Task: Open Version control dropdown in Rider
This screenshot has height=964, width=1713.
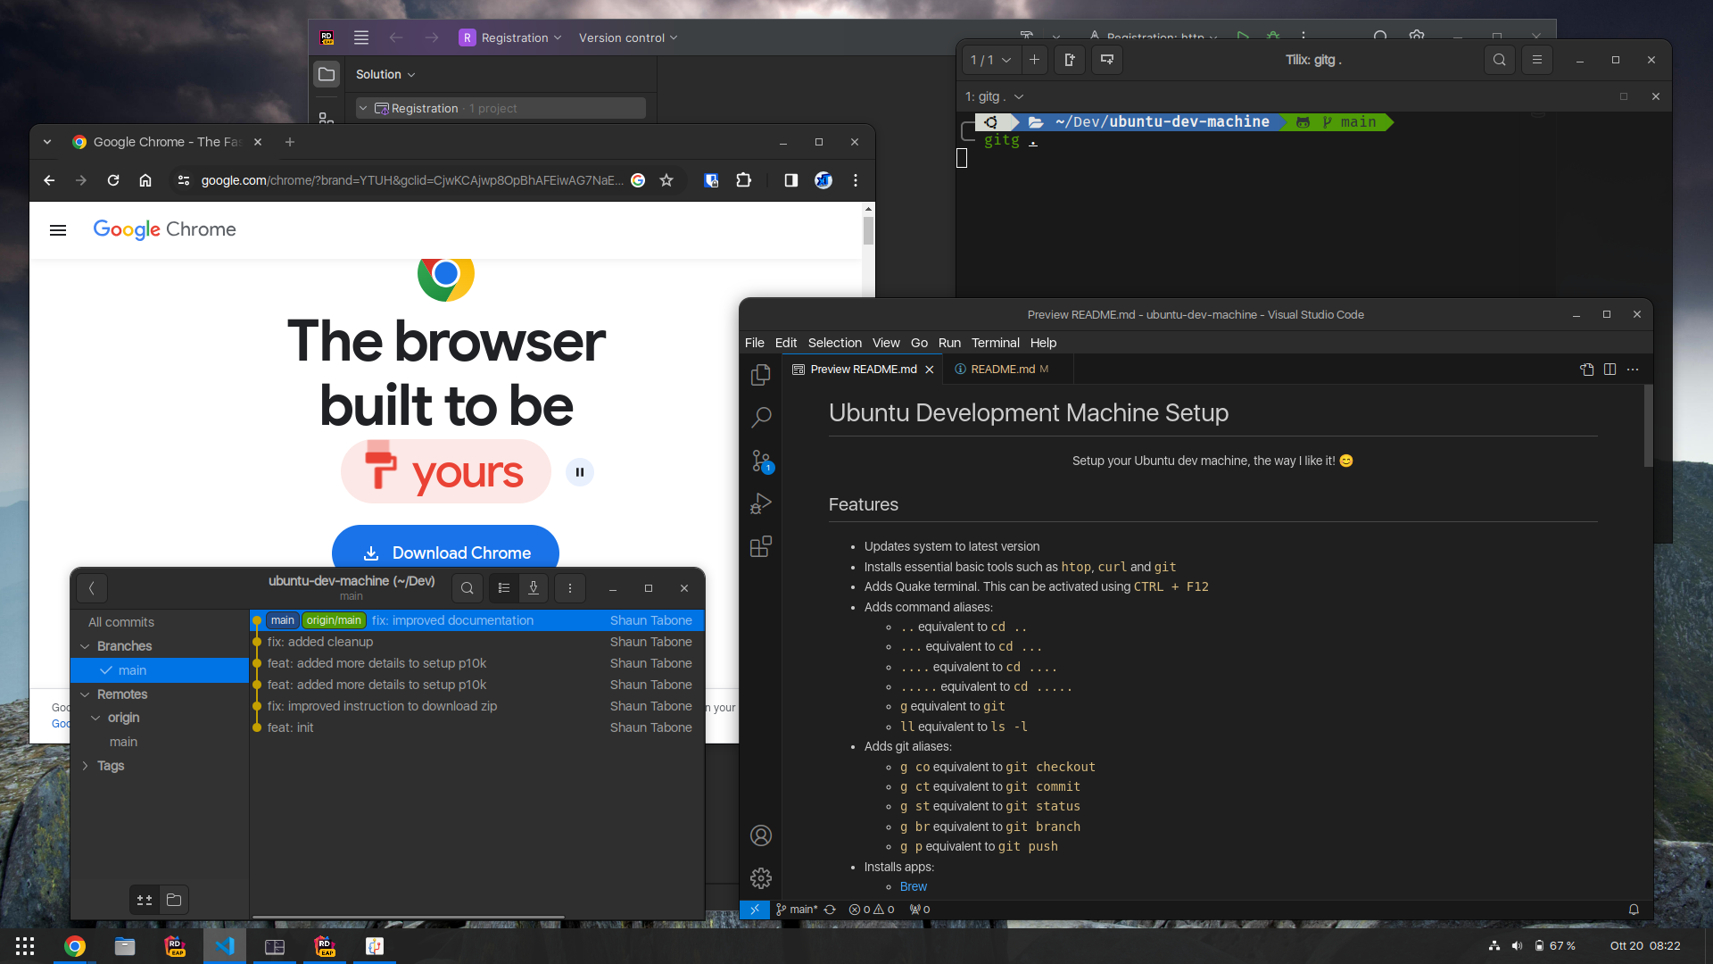Action: [x=627, y=37]
